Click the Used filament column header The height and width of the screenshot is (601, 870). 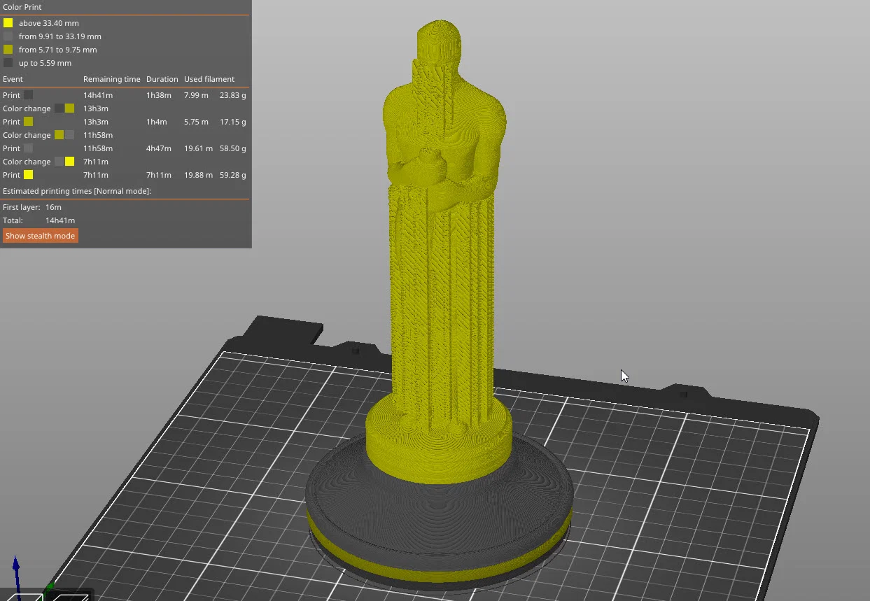209,79
